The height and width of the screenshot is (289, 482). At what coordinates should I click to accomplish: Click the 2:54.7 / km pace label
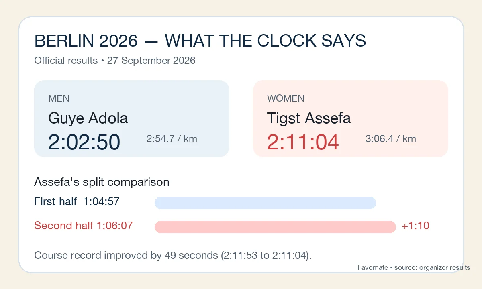click(x=172, y=139)
